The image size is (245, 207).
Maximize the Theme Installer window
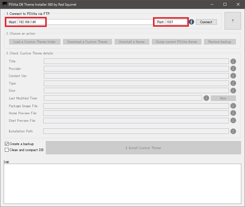[225, 4]
